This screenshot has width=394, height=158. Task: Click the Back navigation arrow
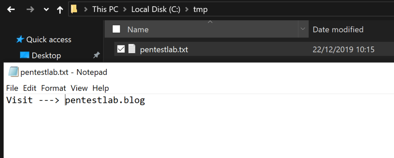[x=11, y=10]
